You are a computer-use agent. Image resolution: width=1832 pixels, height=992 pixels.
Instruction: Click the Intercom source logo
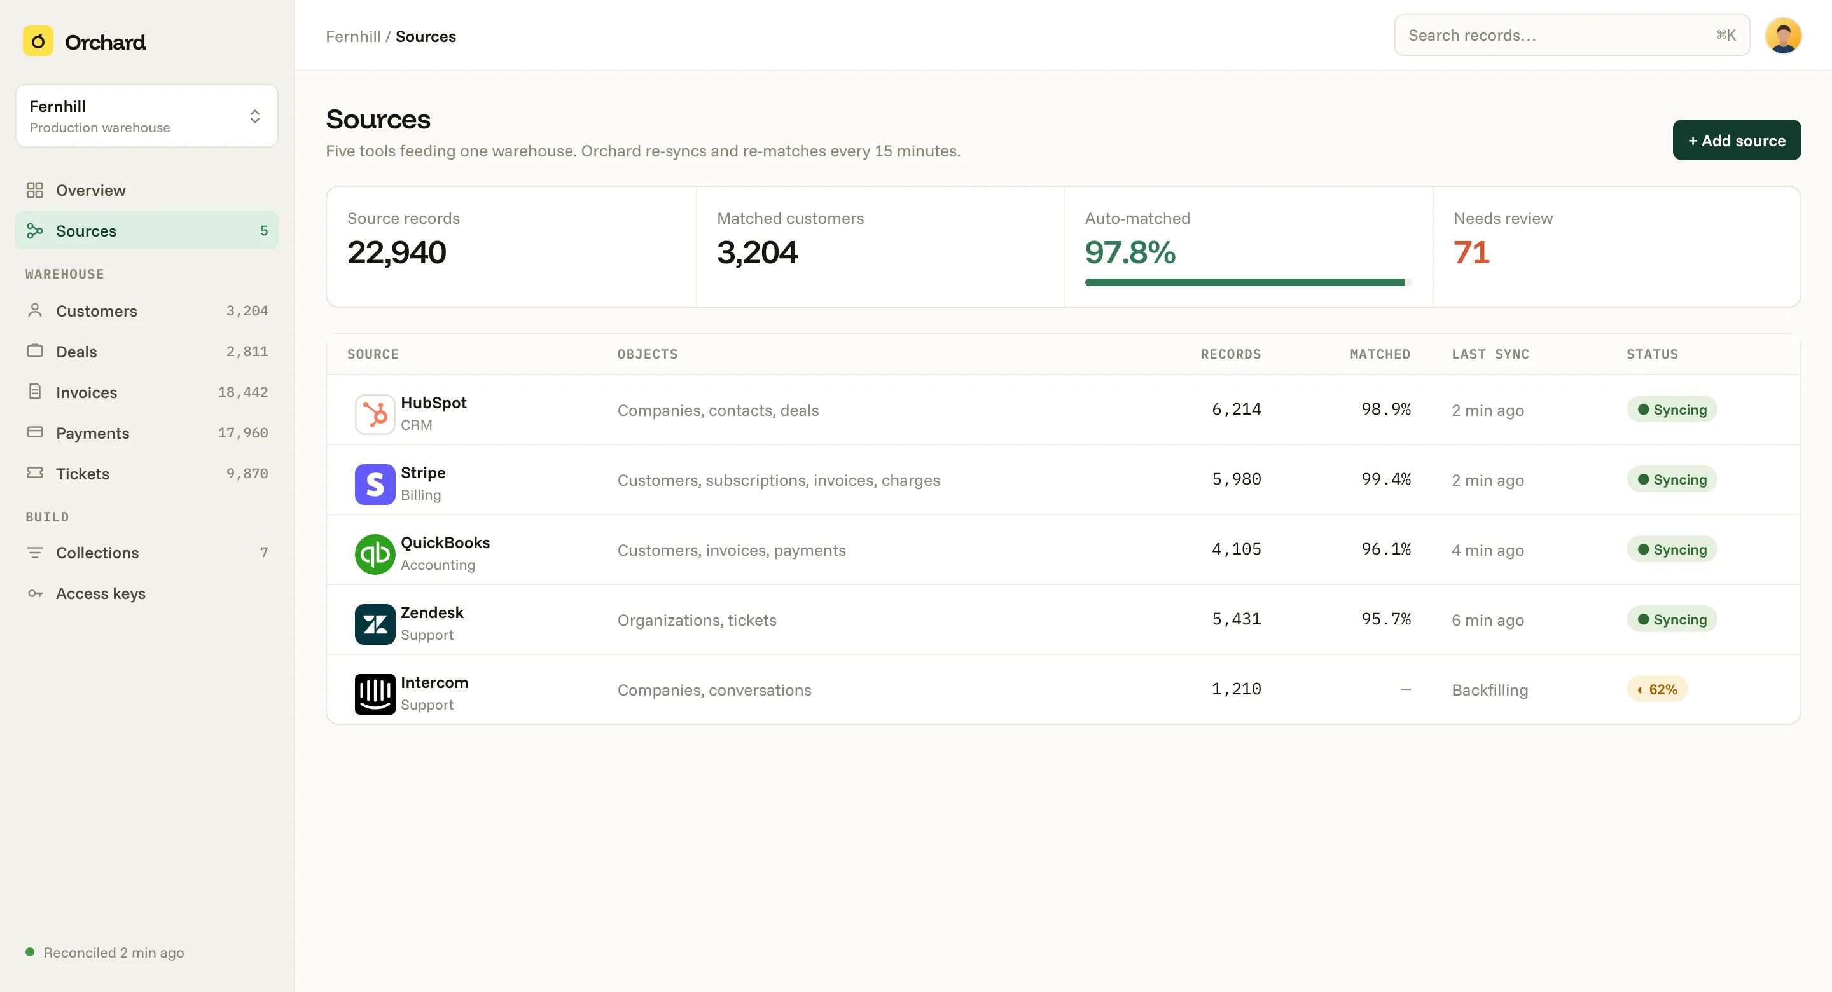tap(375, 693)
